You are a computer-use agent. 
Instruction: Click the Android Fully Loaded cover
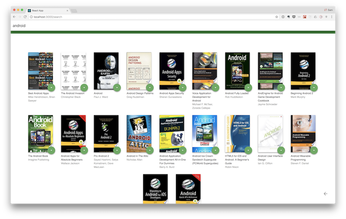(x=237, y=71)
